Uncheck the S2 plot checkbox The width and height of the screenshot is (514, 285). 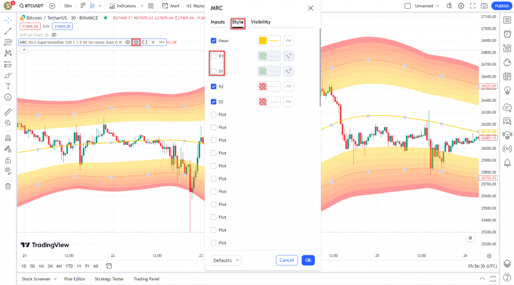pyautogui.click(x=214, y=102)
